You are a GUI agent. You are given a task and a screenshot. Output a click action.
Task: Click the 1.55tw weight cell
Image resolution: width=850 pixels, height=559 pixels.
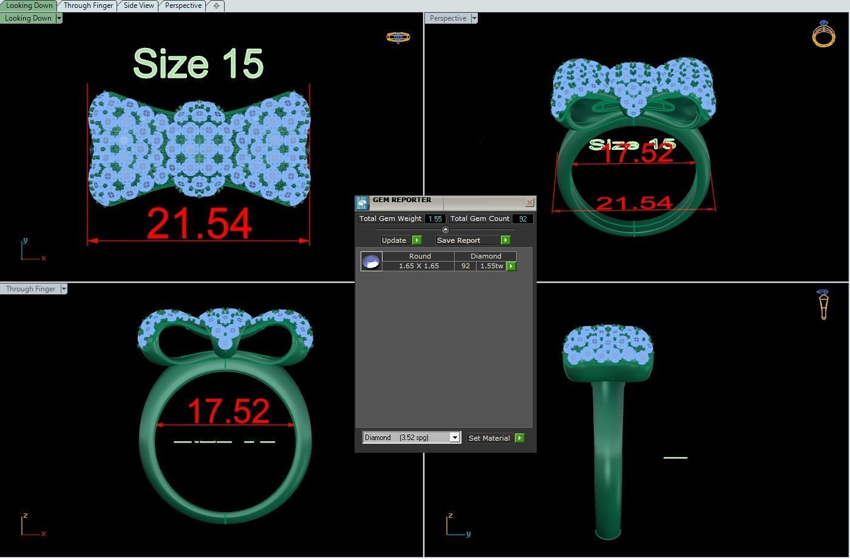492,266
